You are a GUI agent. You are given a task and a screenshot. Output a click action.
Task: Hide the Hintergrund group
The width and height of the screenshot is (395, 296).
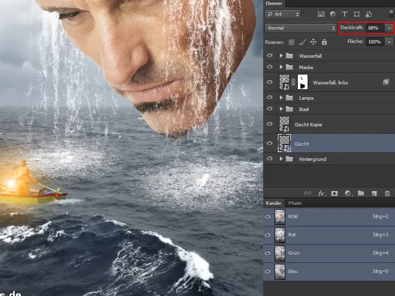pyautogui.click(x=270, y=158)
